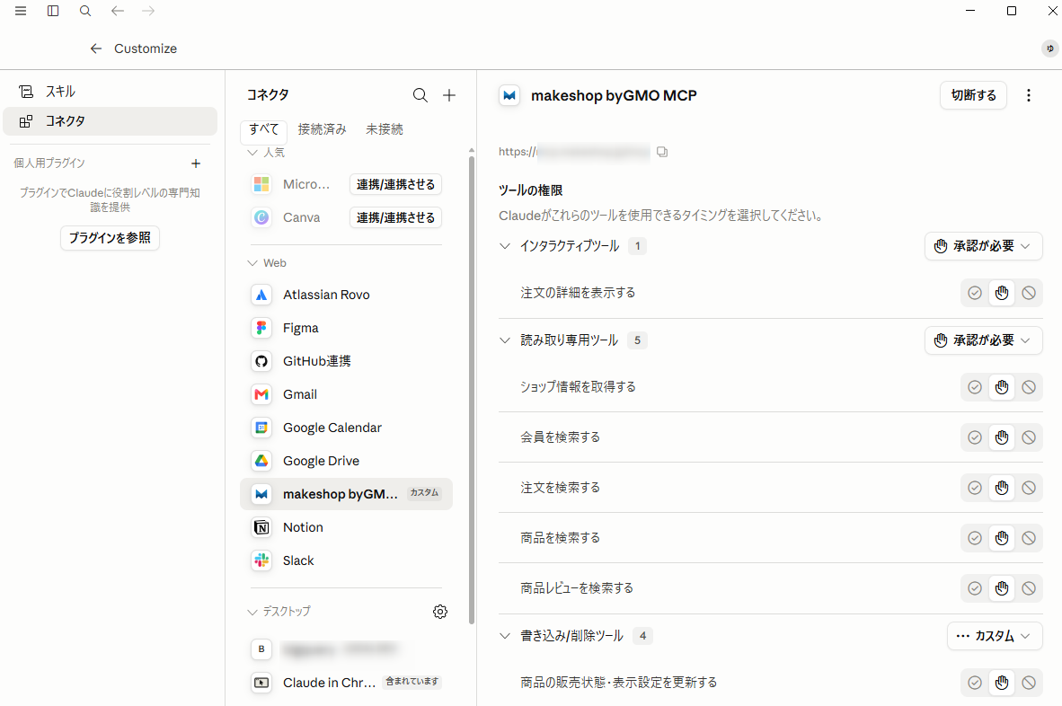Select the Slack connector

click(x=346, y=560)
